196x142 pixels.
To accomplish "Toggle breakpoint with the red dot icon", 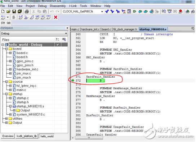I will pos(181,12).
